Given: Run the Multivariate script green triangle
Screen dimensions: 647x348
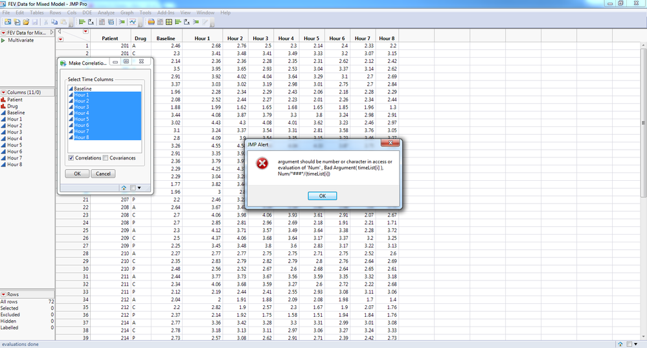Looking at the screenshot, I should point(3,40).
